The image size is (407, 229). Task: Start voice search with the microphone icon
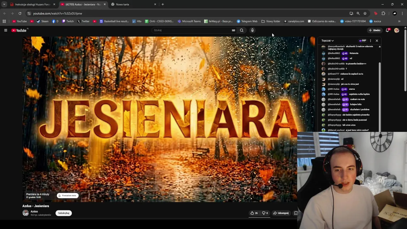pos(252,30)
